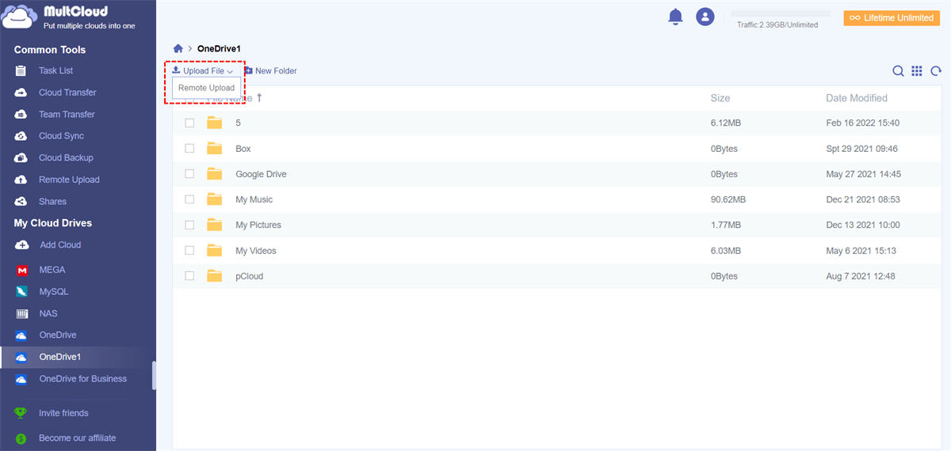Viewport: 951px width, 451px height.
Task: Open the My Pictures folder name
Action: [258, 225]
